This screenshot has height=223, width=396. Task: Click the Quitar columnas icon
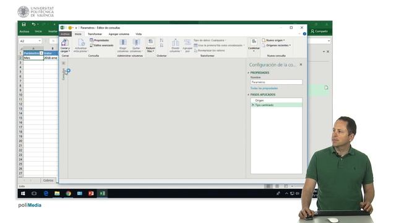[x=136, y=43]
